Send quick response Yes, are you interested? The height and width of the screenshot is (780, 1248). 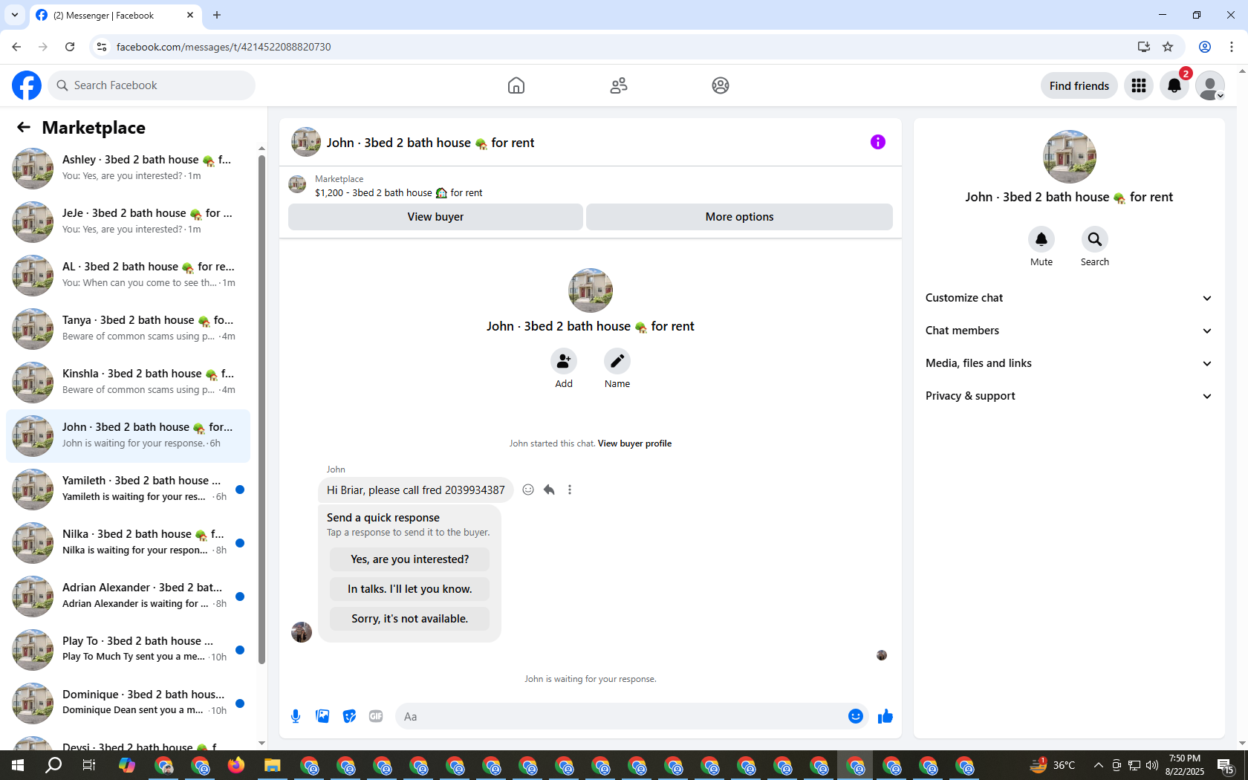[x=410, y=559]
